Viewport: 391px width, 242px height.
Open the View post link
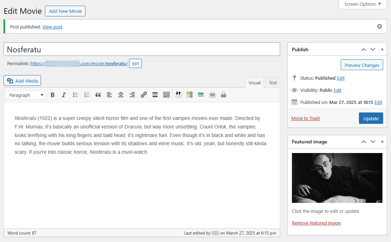point(52,27)
